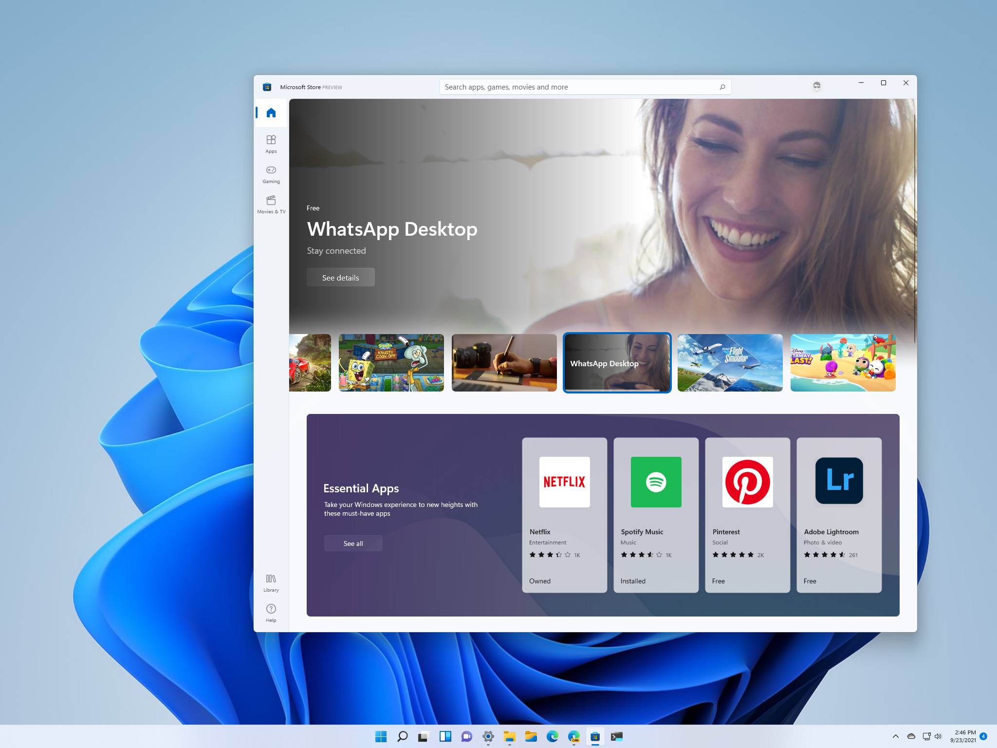997x748 pixels.
Task: Open network icon in system tray
Action: point(926,736)
